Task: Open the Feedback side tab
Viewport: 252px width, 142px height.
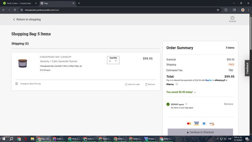Action: (x=247, y=68)
